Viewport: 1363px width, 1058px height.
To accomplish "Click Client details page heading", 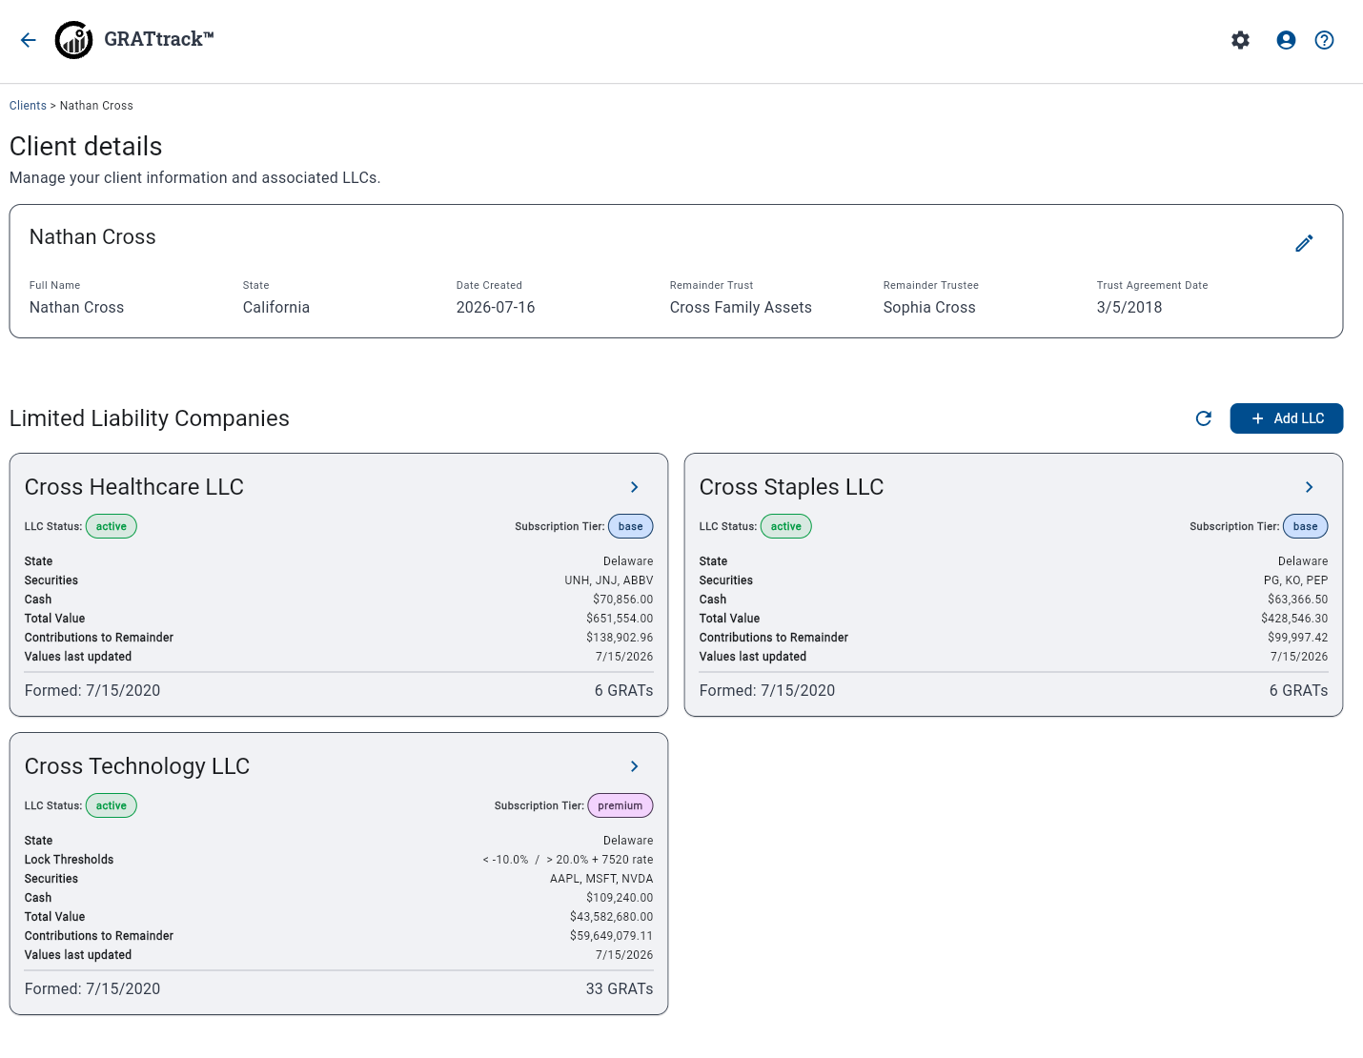I will (x=86, y=147).
